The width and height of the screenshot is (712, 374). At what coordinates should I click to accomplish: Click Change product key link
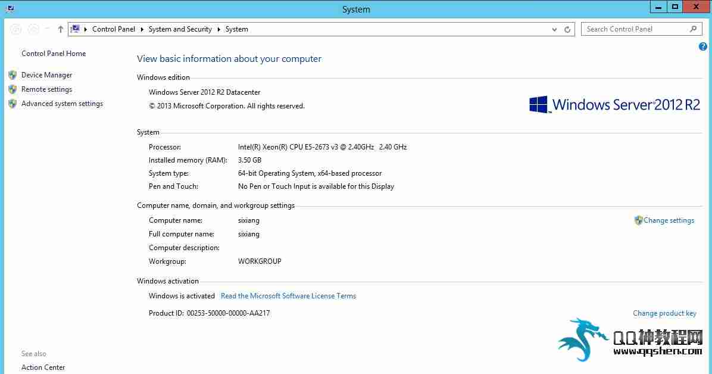click(x=665, y=313)
